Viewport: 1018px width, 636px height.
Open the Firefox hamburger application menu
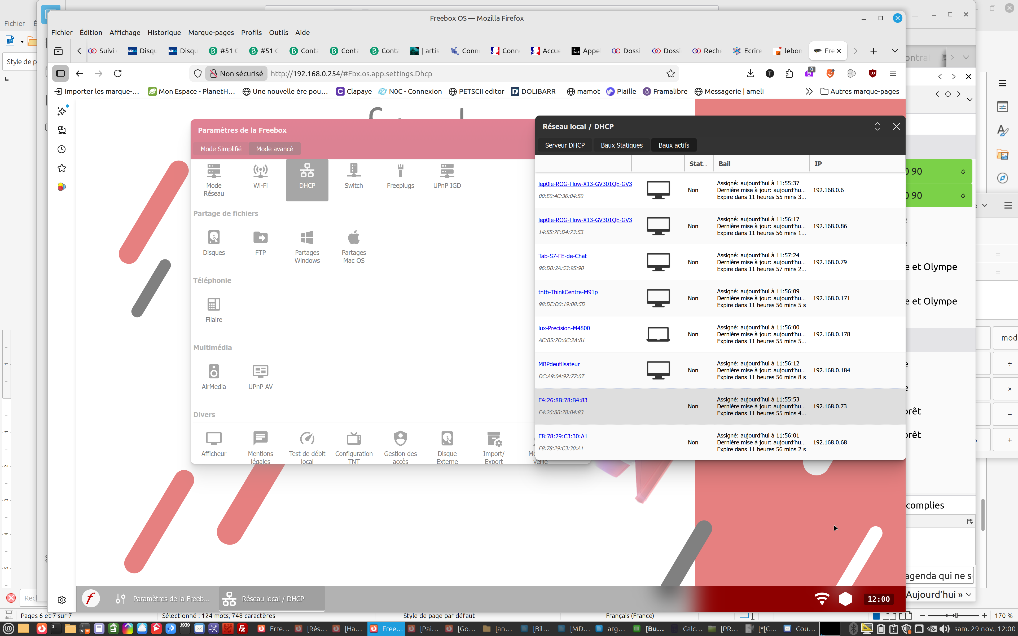pyautogui.click(x=893, y=74)
